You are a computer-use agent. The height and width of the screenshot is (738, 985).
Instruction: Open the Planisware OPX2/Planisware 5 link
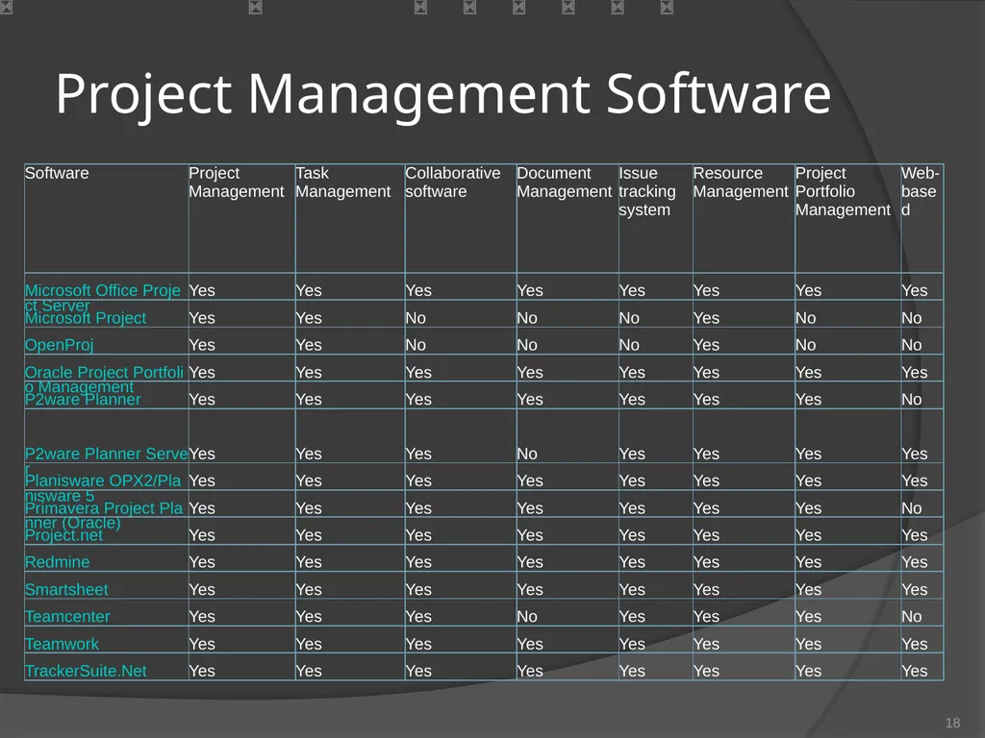(x=102, y=487)
